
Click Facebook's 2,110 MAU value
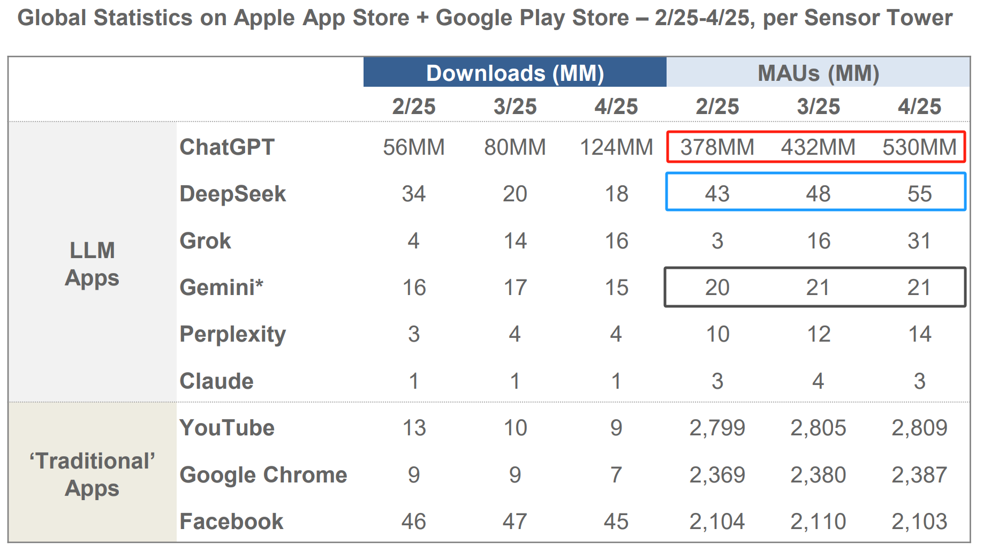(x=818, y=522)
